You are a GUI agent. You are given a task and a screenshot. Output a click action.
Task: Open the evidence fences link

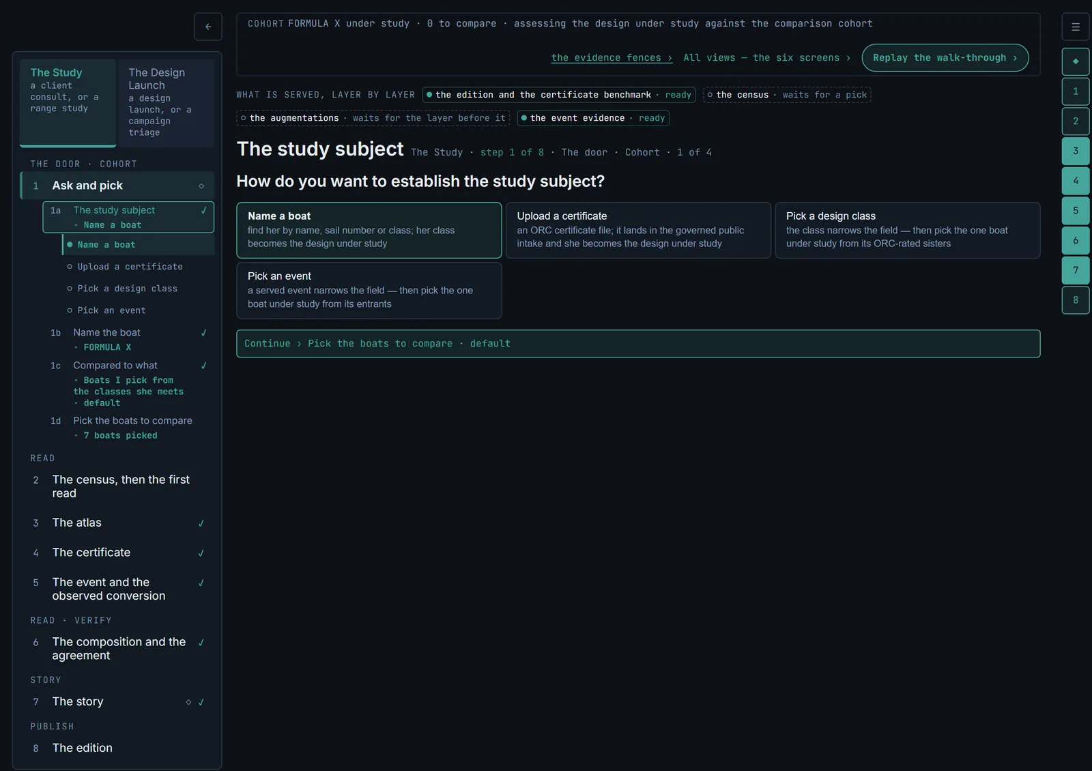pyautogui.click(x=612, y=58)
